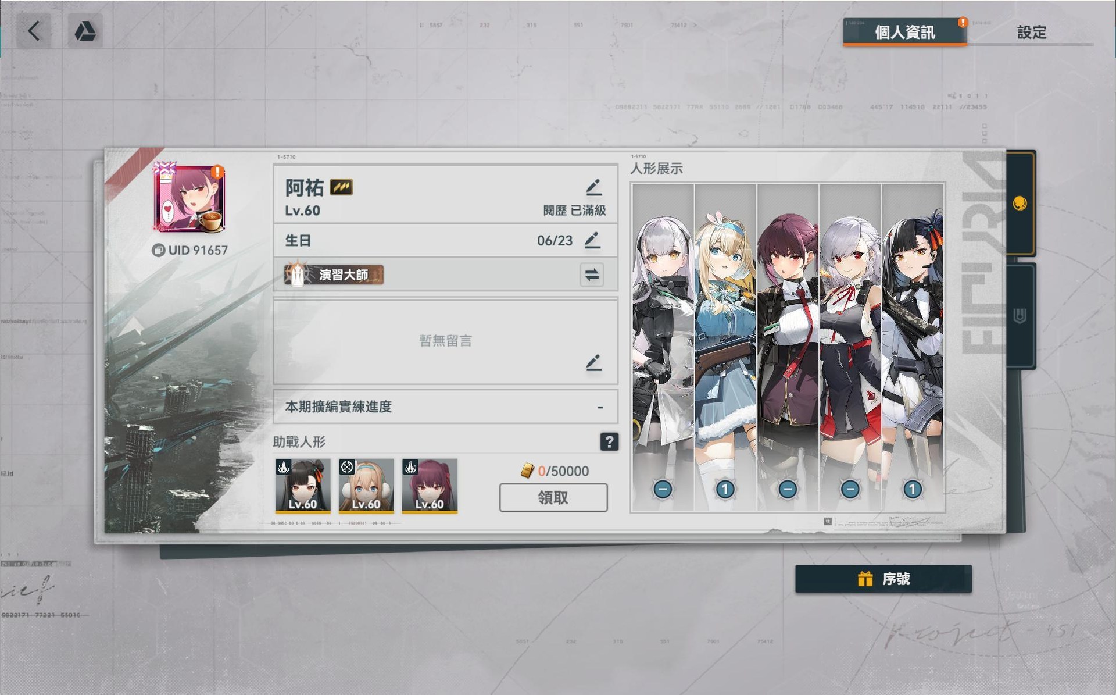Change the profile avatar picture
Screen dimensions: 1116x695
[x=189, y=199]
